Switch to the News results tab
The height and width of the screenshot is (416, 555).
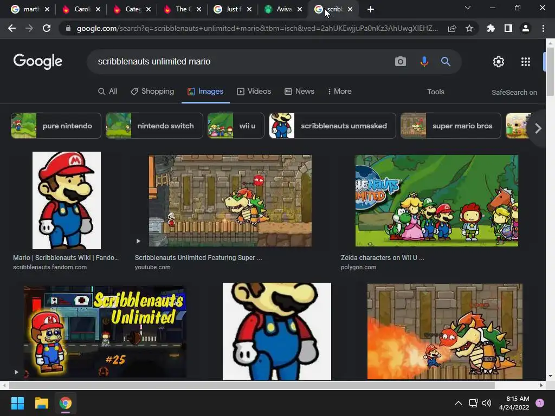click(299, 91)
